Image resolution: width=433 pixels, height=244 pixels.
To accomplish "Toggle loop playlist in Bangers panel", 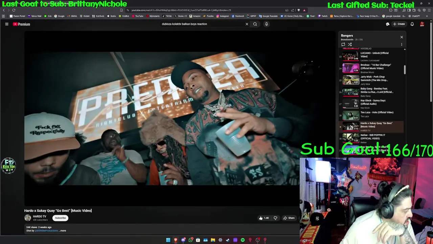I will click(x=343, y=44).
